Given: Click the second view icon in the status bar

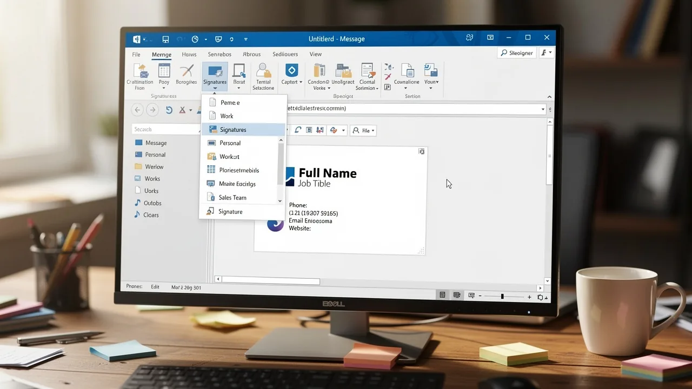Looking at the screenshot, I should [457, 295].
